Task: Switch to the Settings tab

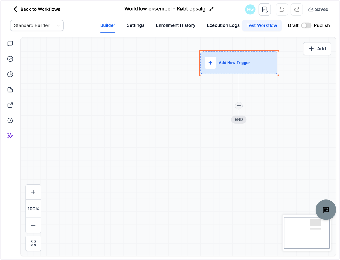Action: (135, 25)
